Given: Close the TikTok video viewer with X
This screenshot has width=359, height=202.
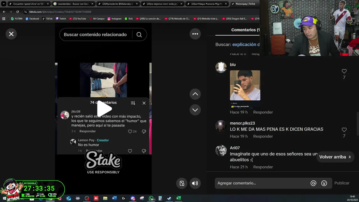Looking at the screenshot, I should pos(11,34).
